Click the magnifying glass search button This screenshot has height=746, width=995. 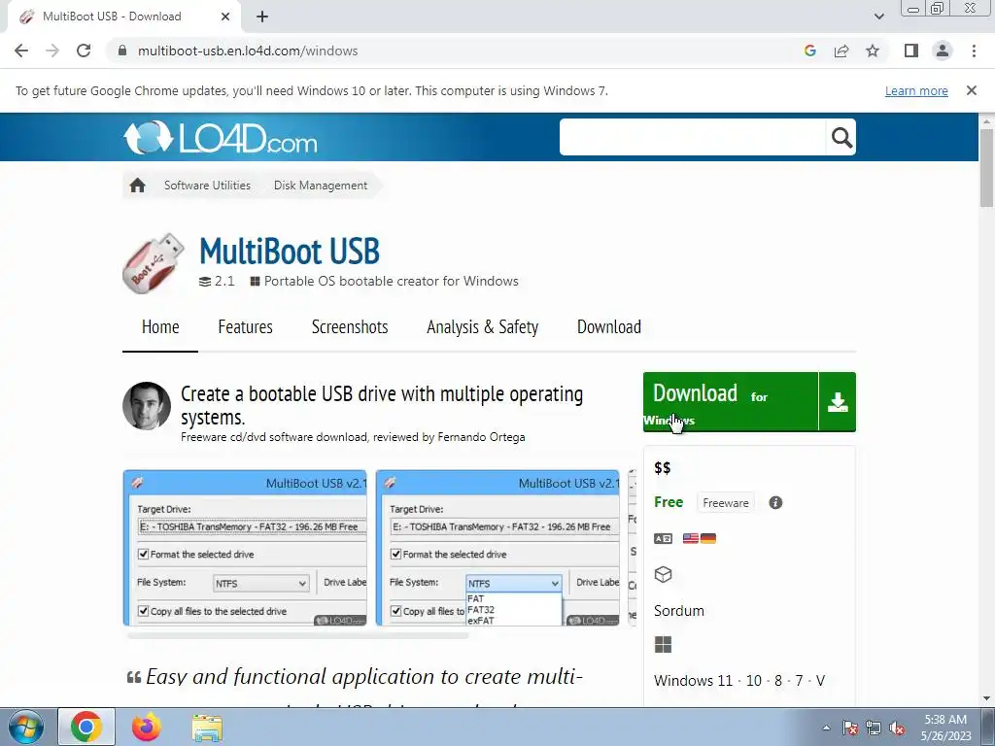click(x=841, y=137)
